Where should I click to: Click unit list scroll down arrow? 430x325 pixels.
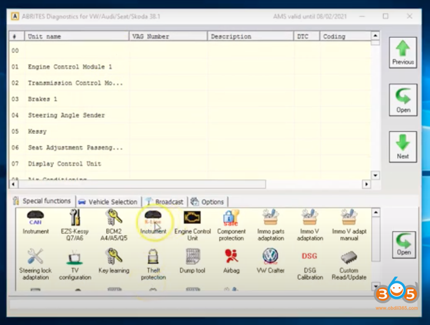click(x=375, y=175)
